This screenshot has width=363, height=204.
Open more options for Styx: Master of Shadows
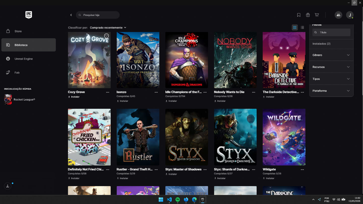pos(205,169)
